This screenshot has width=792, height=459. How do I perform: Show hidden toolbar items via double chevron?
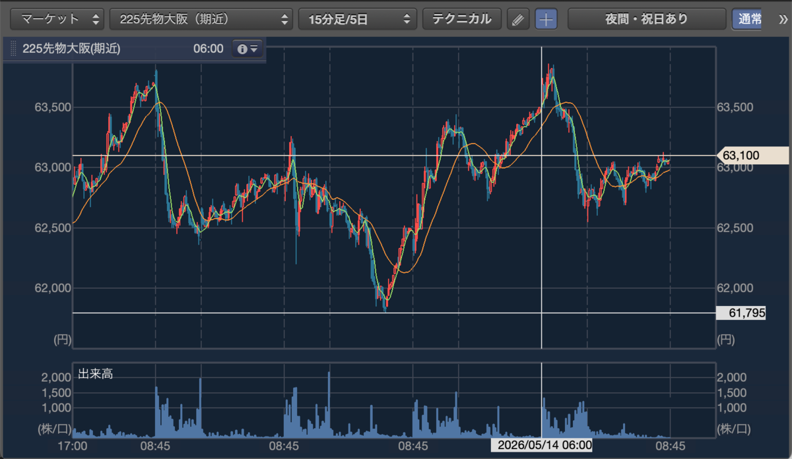(783, 19)
